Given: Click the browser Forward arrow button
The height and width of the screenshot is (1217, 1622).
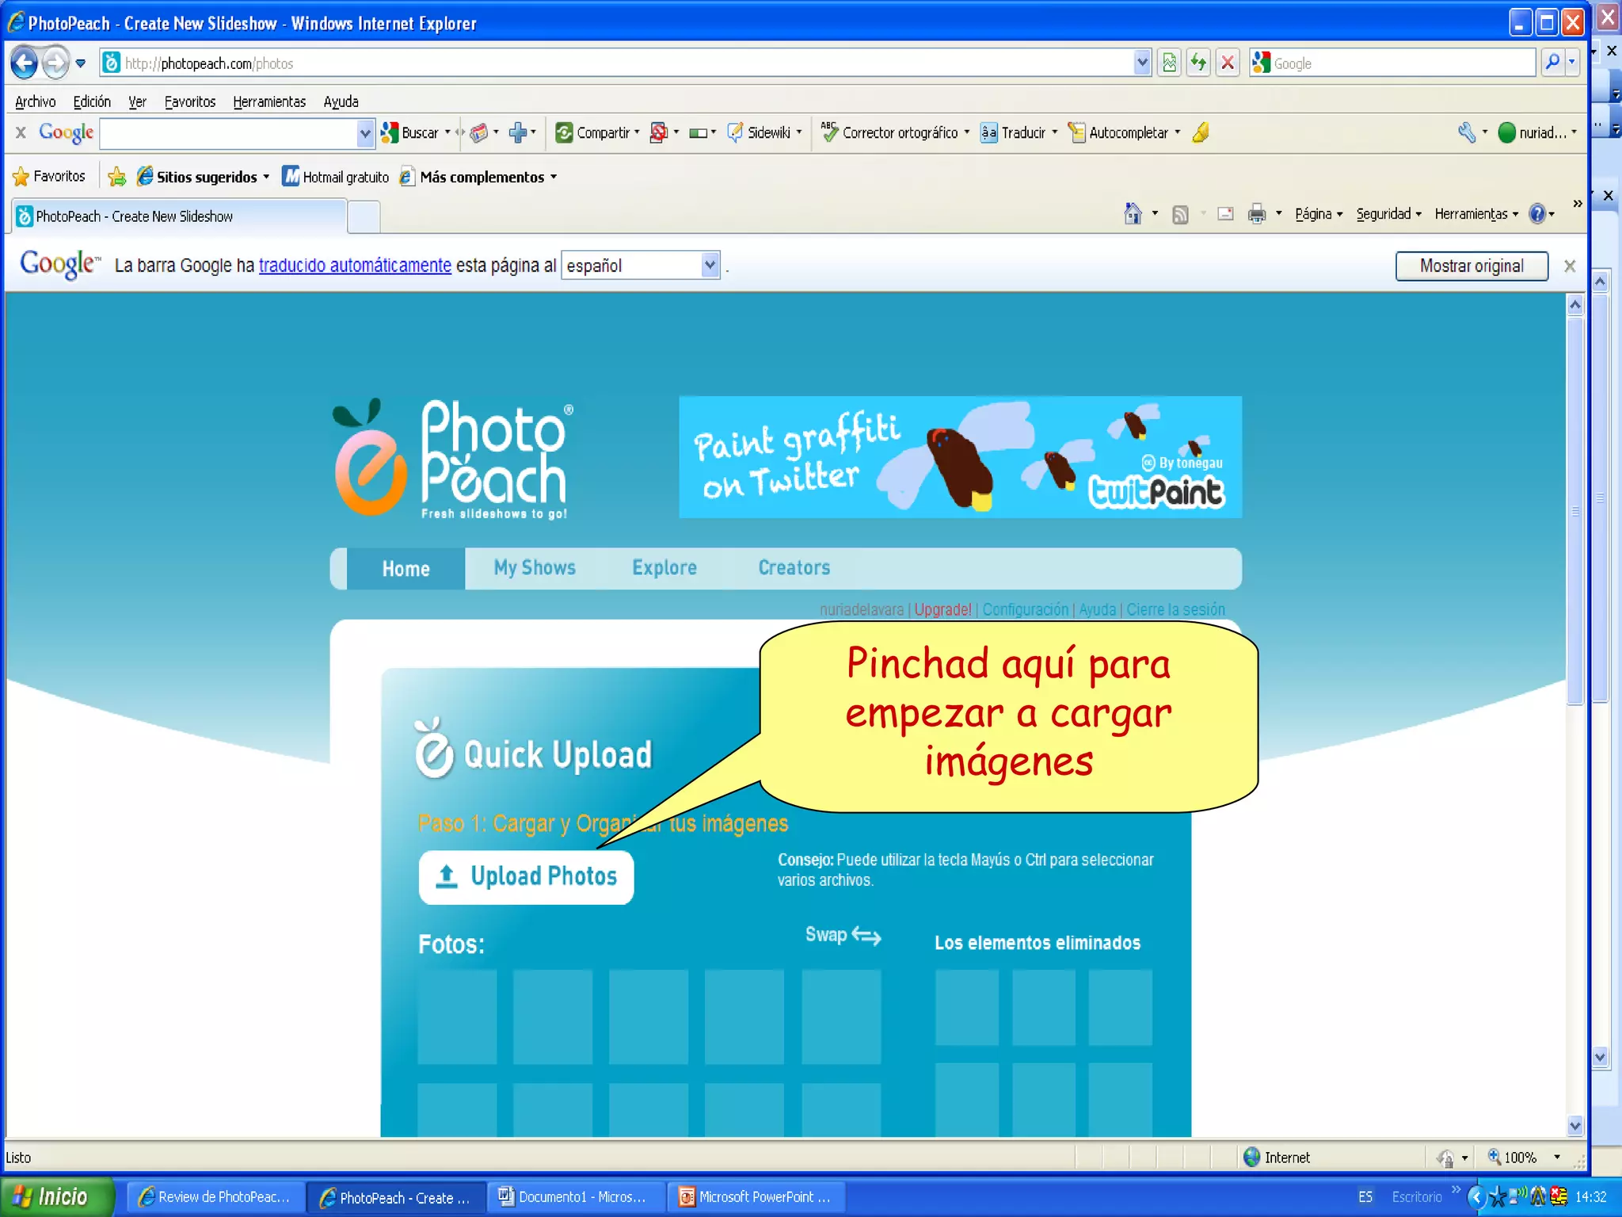Looking at the screenshot, I should point(55,63).
